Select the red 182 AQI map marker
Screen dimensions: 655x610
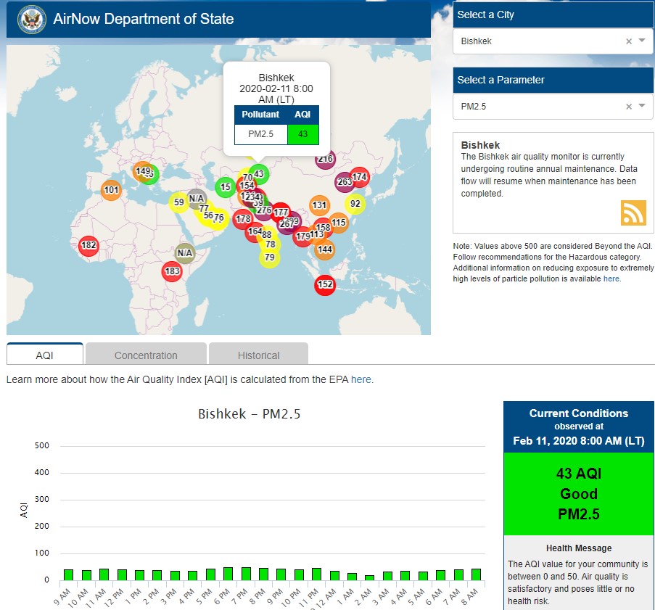88,245
